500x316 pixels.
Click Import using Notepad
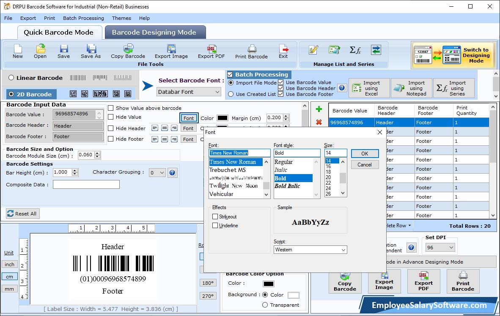tap(411, 88)
